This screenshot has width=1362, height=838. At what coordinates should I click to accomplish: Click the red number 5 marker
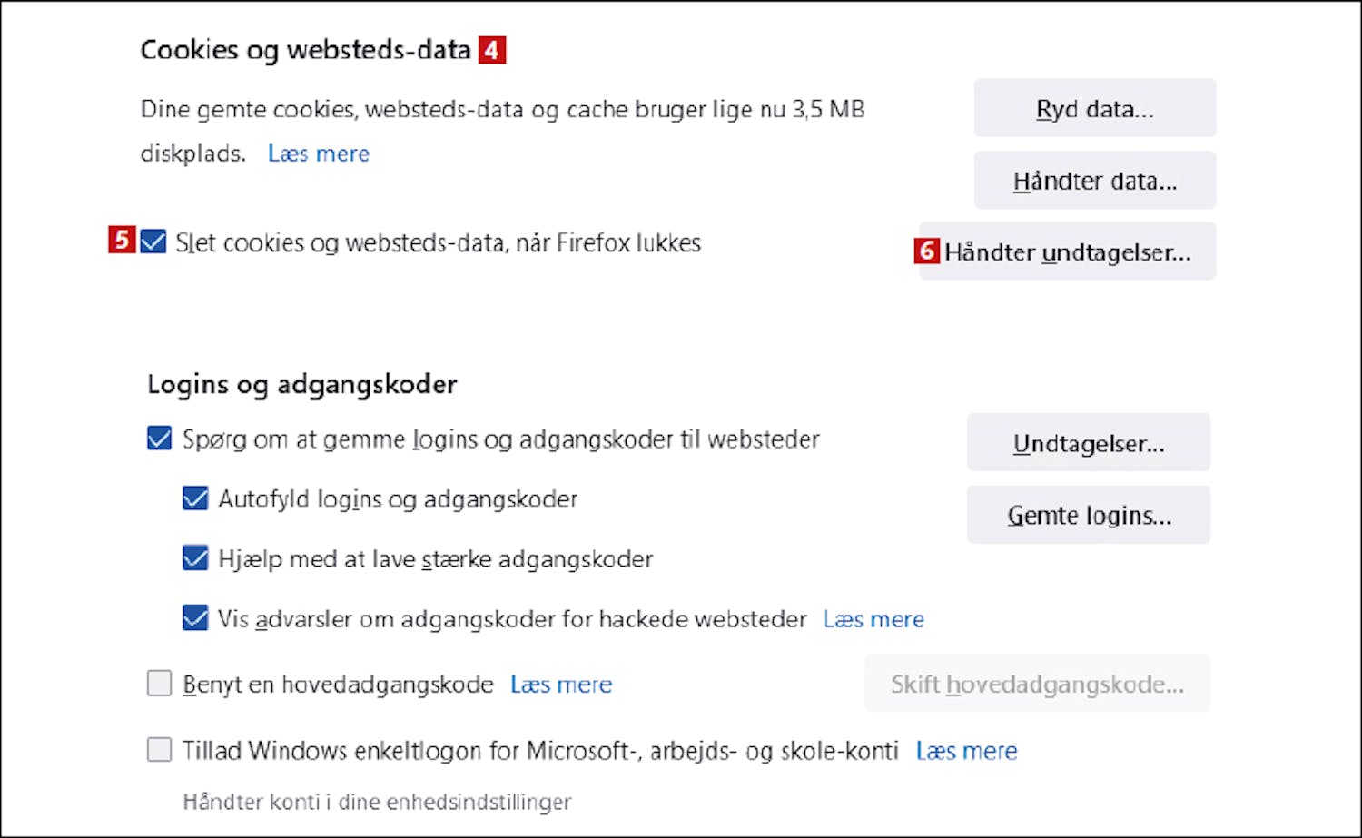(x=122, y=241)
